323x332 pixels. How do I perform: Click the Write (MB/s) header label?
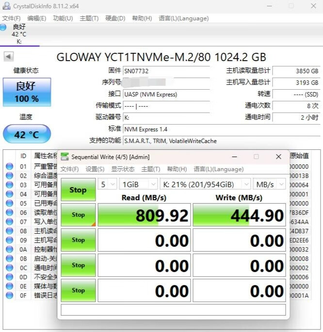(x=239, y=198)
